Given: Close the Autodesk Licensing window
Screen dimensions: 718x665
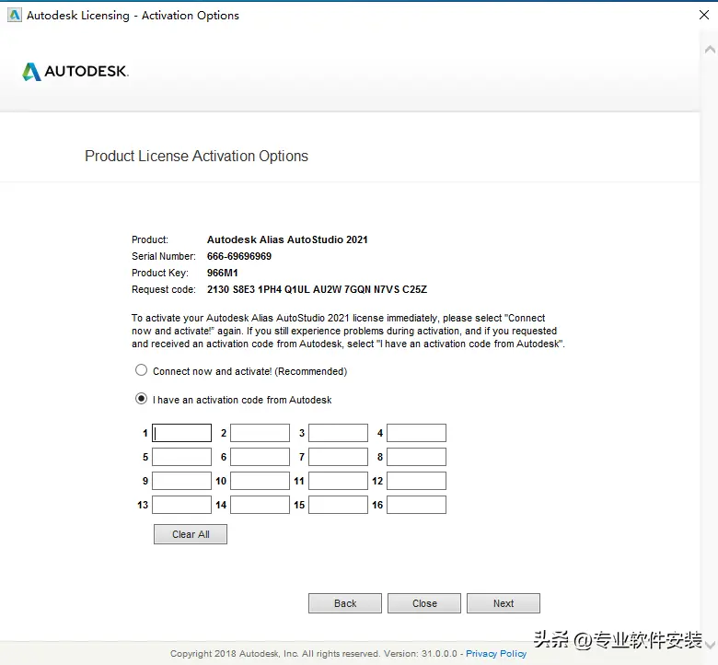Looking at the screenshot, I should click(704, 15).
